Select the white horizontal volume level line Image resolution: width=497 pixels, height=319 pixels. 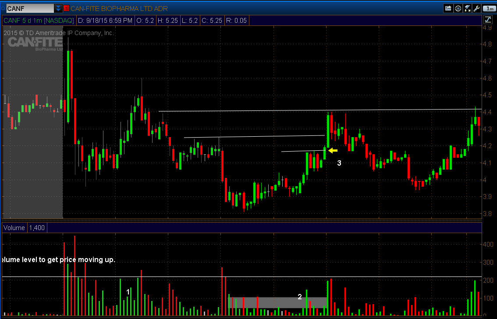pos(242,277)
